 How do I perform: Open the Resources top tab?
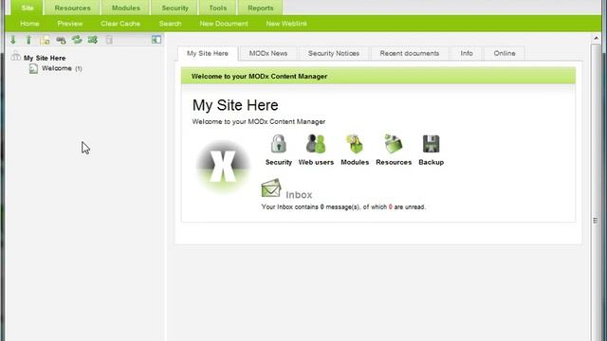(72, 8)
